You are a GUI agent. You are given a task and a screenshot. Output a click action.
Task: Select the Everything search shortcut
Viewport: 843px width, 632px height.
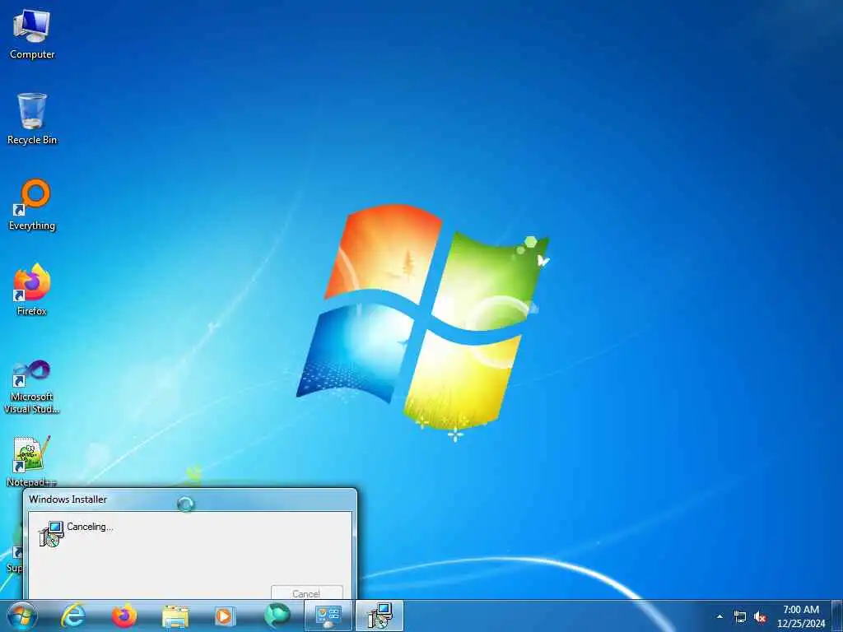click(32, 205)
